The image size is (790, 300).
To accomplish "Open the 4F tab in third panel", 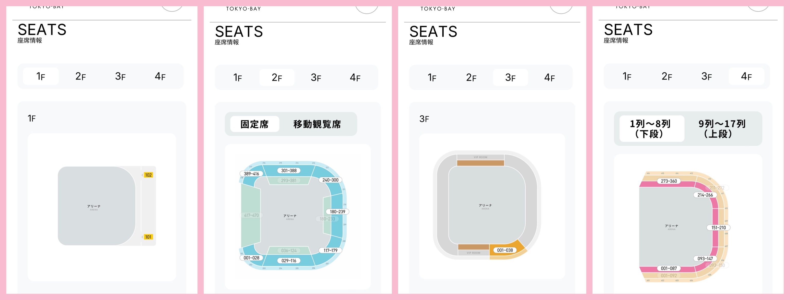I will (549, 77).
